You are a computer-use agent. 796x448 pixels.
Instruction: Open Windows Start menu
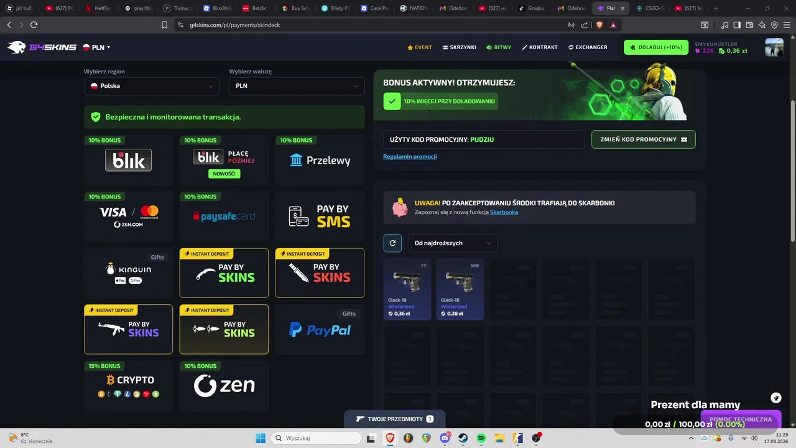tap(260, 438)
